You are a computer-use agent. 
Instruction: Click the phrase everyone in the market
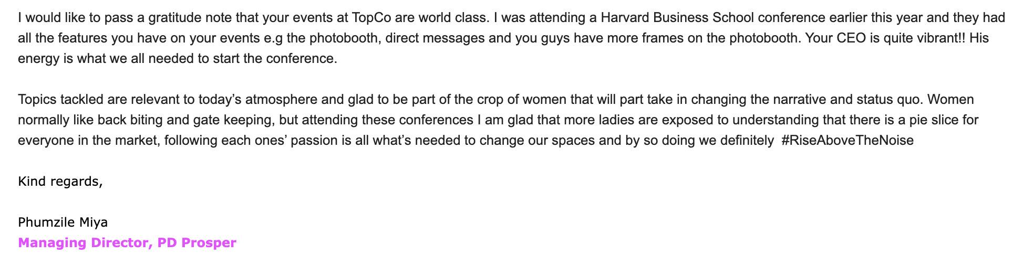88,140
